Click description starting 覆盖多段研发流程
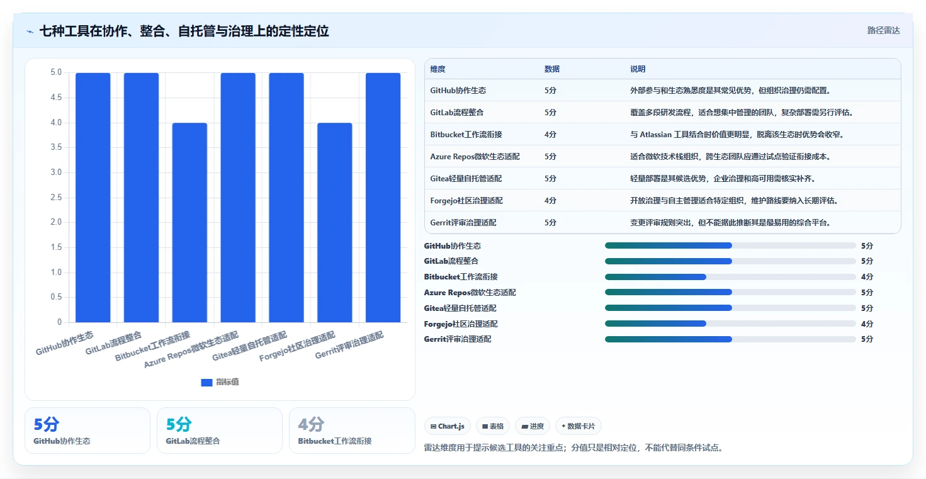Screen dimensions: 926x479 coord(742,113)
